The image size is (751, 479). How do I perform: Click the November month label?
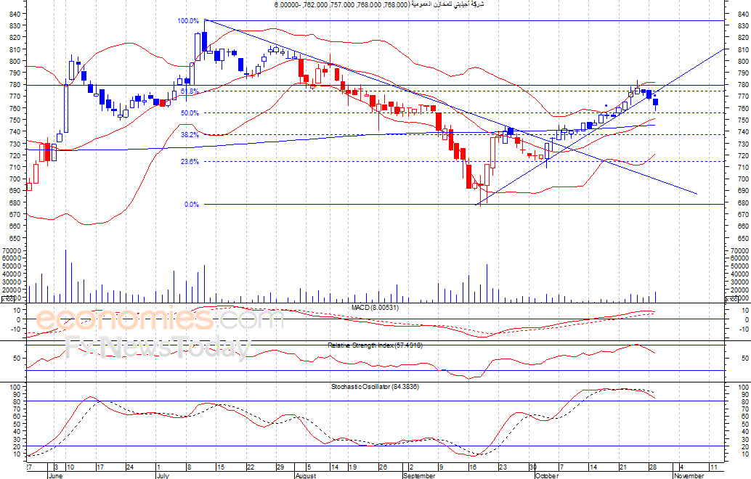pyautogui.click(x=689, y=475)
